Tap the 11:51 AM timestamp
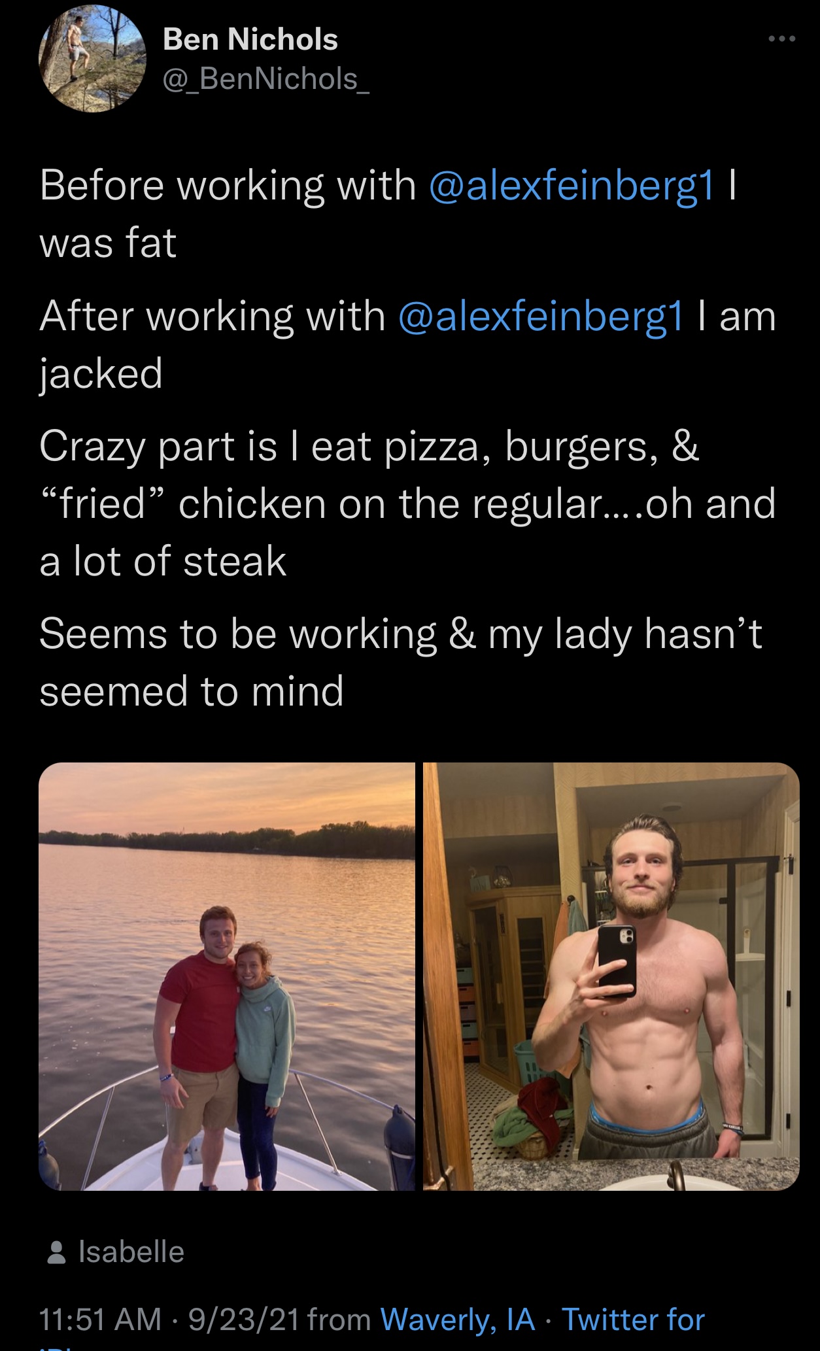This screenshot has height=1351, width=820. click(100, 1319)
